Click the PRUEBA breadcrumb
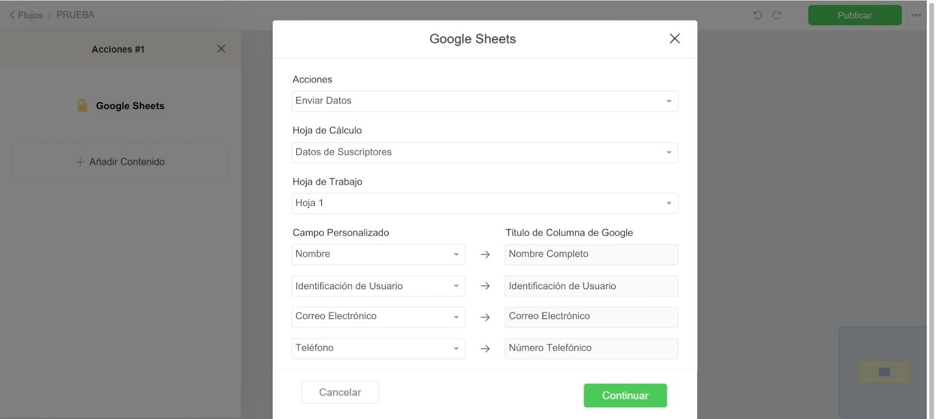 tap(75, 15)
